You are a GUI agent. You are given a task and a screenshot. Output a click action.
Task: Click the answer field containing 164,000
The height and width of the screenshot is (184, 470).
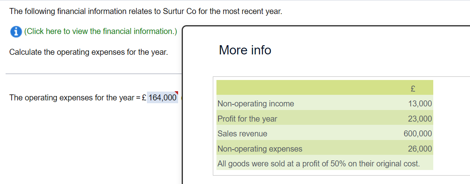click(x=162, y=98)
